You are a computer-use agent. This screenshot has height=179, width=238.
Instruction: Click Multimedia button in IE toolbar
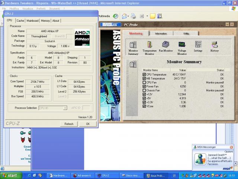coord(104,16)
